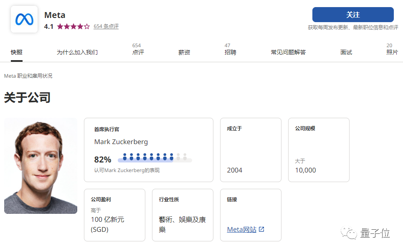
Task: Click a person icon in the approval bar
Action: (125, 157)
